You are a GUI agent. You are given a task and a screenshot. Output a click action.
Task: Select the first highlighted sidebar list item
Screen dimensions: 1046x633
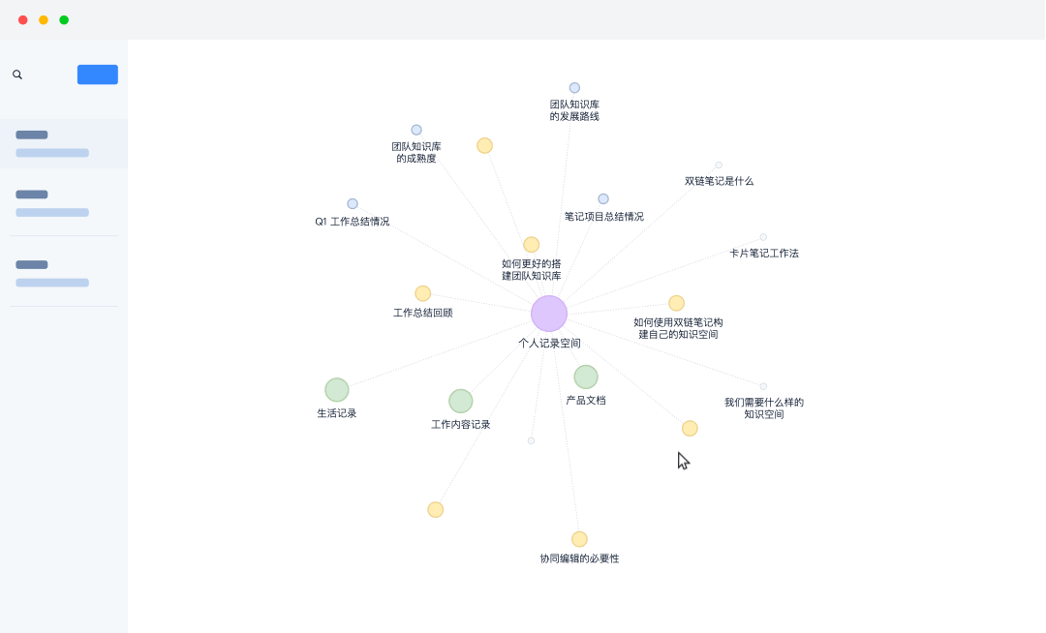coord(64,144)
